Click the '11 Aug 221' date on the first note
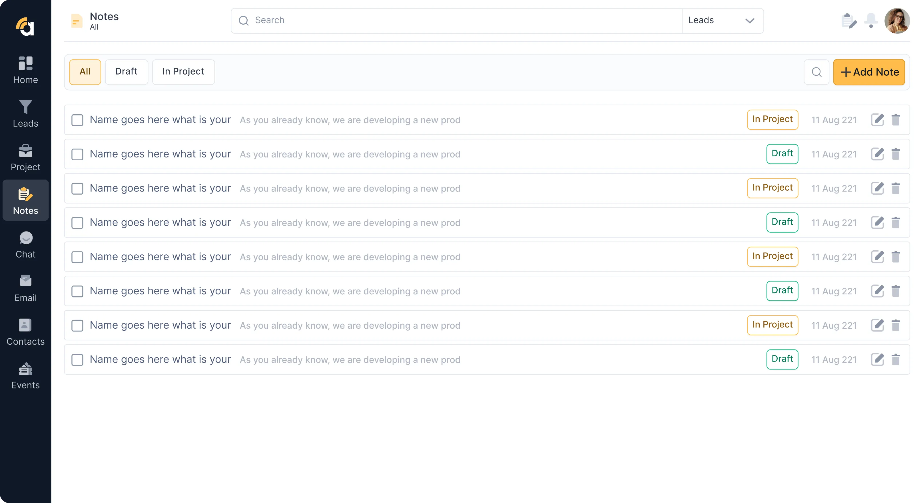 834,120
